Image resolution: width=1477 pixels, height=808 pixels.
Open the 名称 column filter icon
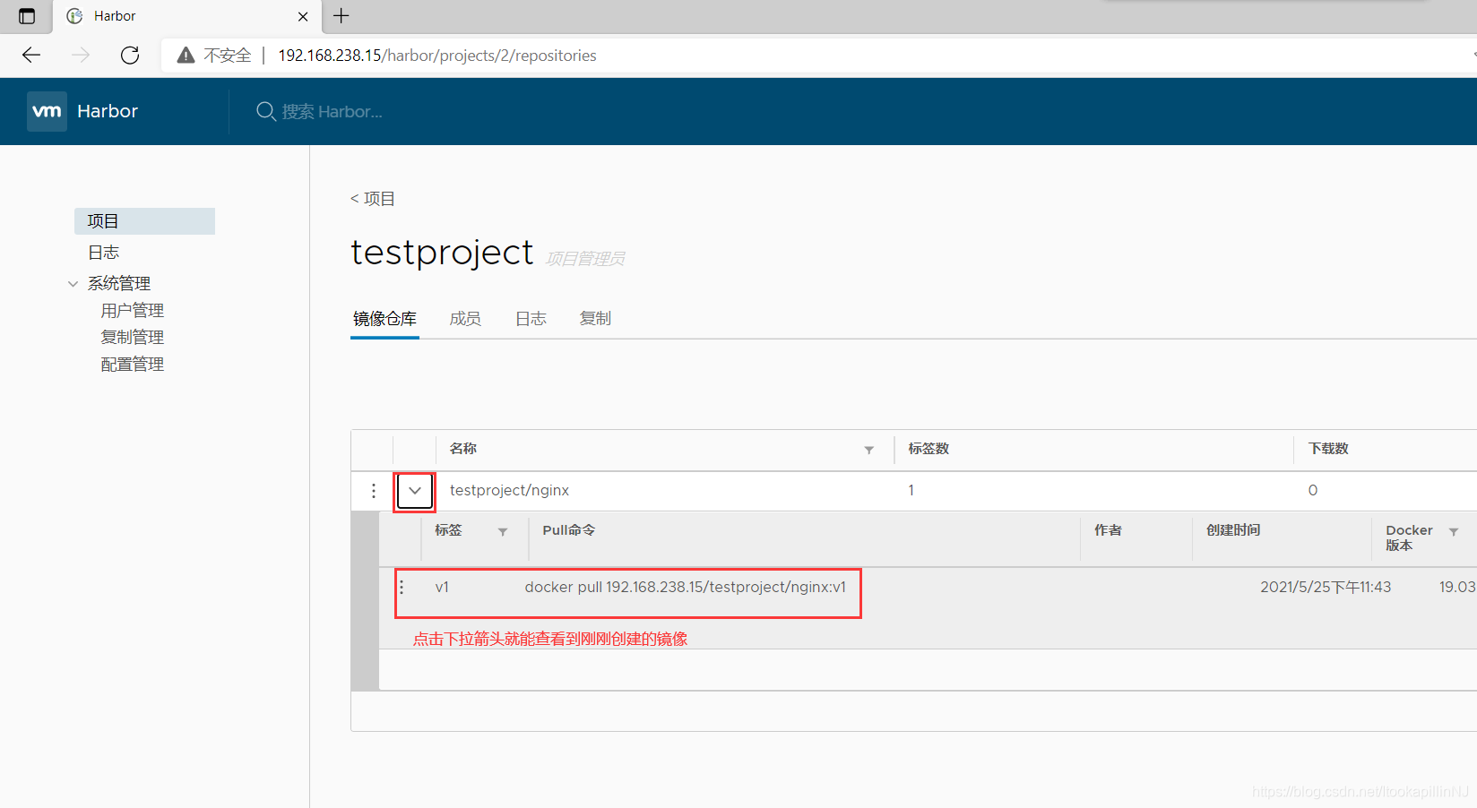pyautogui.click(x=868, y=450)
